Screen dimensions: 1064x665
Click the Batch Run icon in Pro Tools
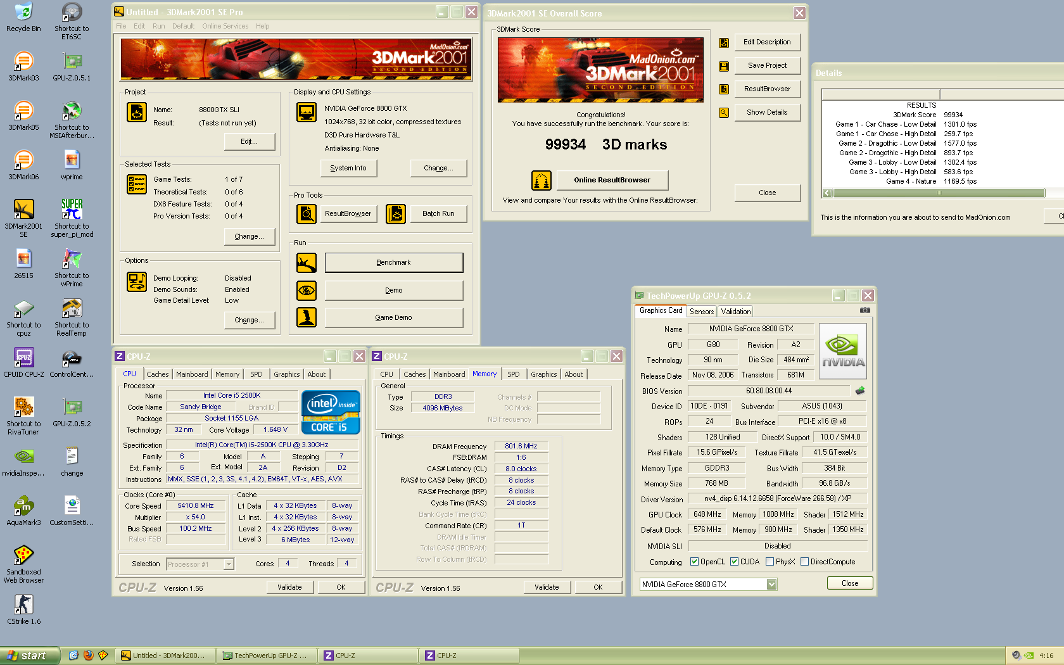pyautogui.click(x=396, y=214)
